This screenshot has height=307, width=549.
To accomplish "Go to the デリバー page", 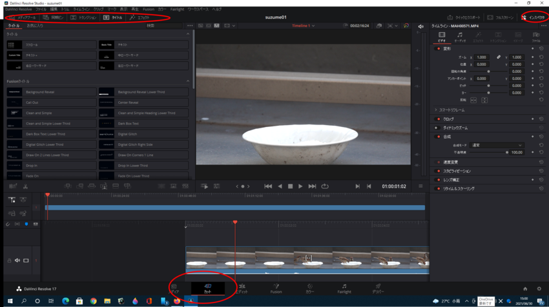I will point(378,288).
